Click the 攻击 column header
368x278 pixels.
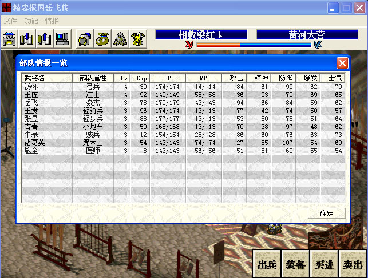234,78
